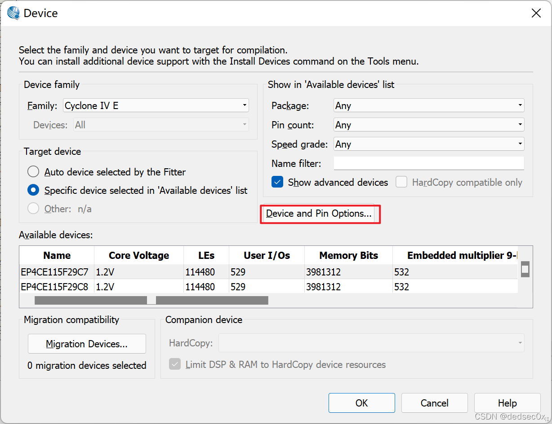Confirm with the OK button
This screenshot has height=424, width=552.
click(362, 403)
